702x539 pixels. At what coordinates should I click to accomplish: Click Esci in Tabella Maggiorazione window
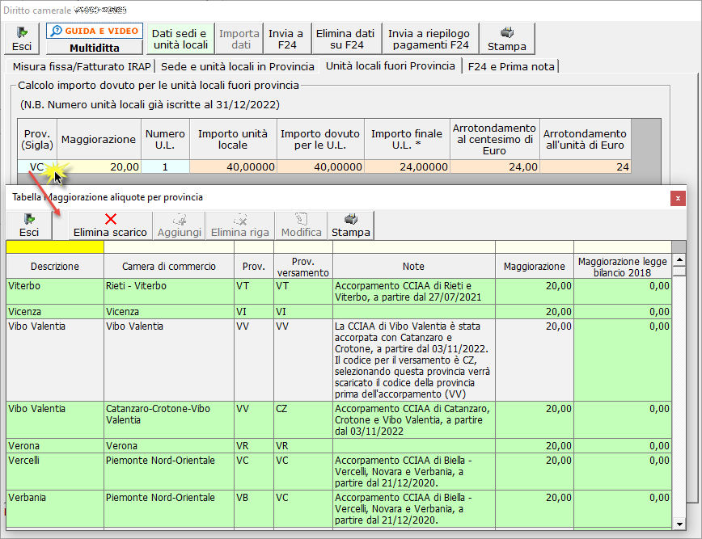[x=28, y=225]
